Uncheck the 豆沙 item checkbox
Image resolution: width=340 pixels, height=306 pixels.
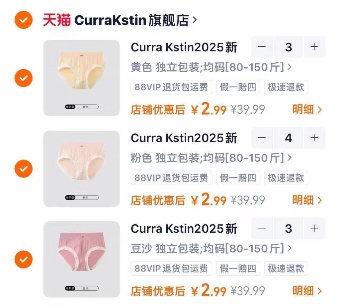(23, 260)
